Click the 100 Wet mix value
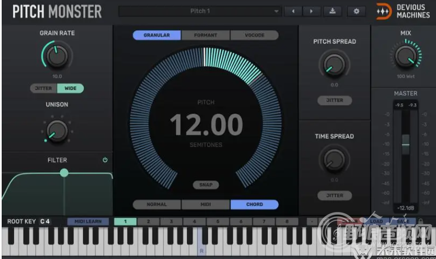The height and width of the screenshot is (259, 436). 406,76
